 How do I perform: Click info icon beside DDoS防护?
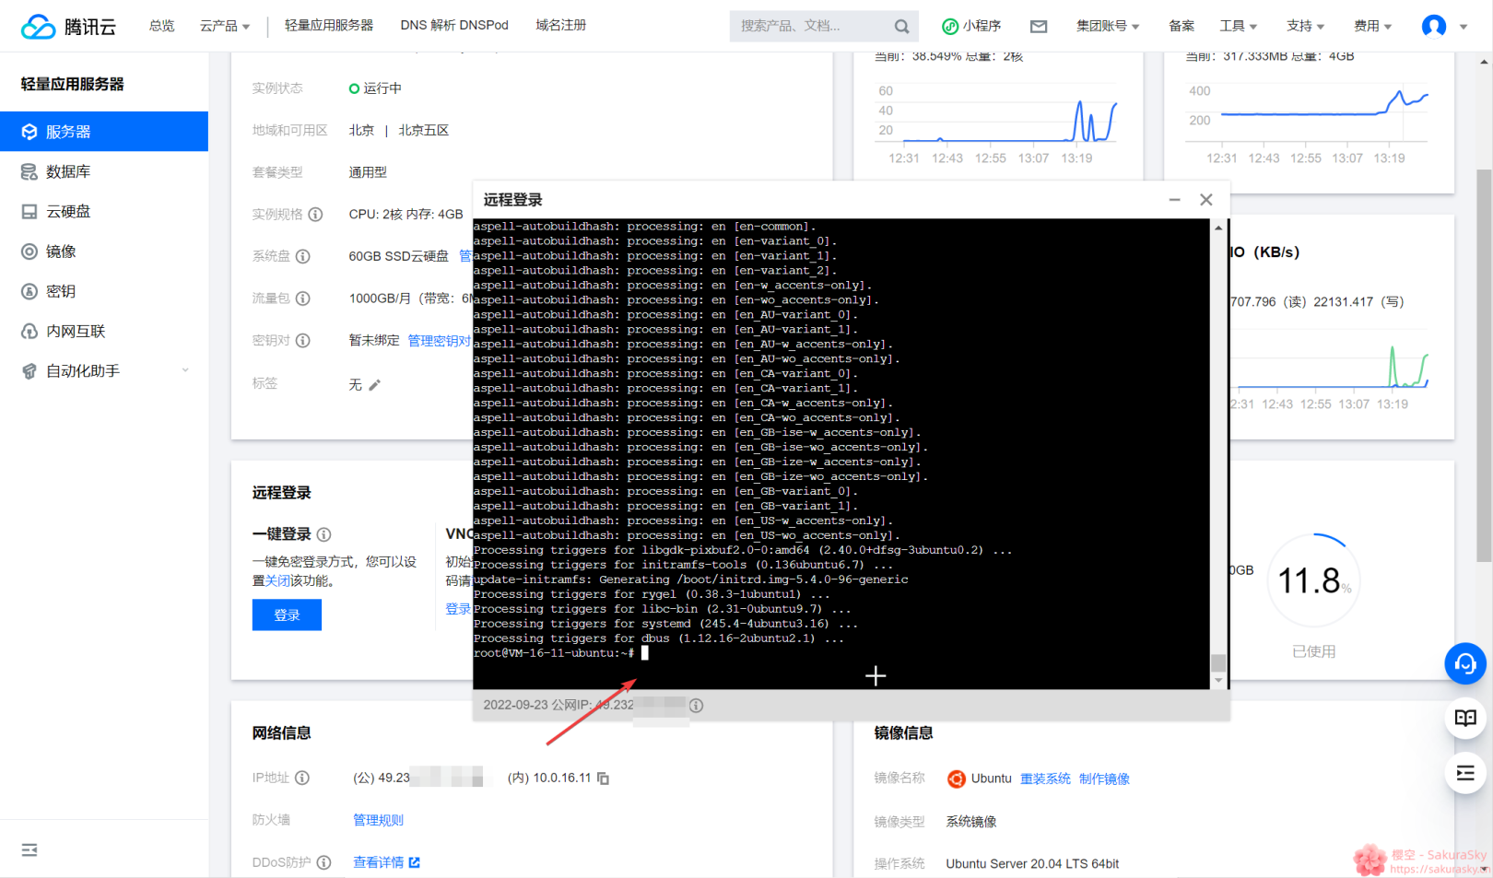324,862
